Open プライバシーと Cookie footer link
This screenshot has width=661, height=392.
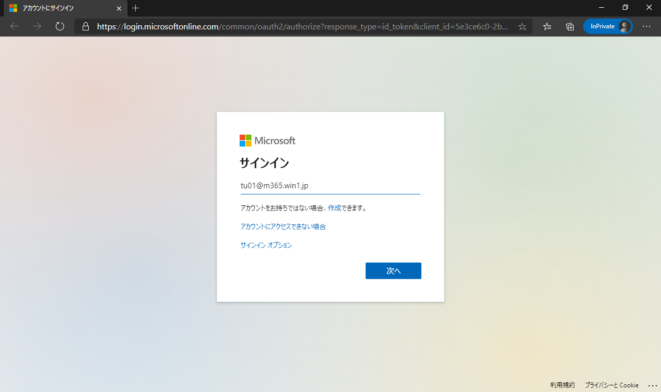point(611,385)
